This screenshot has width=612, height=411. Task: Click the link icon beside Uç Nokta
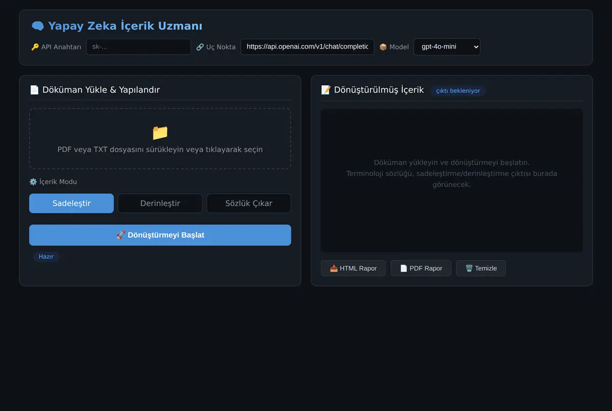coord(200,47)
